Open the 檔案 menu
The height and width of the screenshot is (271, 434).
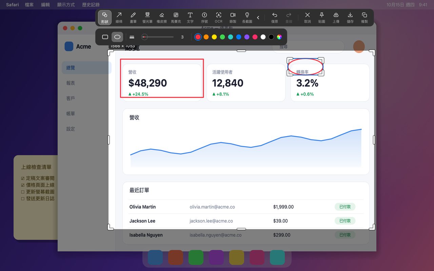[29, 5]
